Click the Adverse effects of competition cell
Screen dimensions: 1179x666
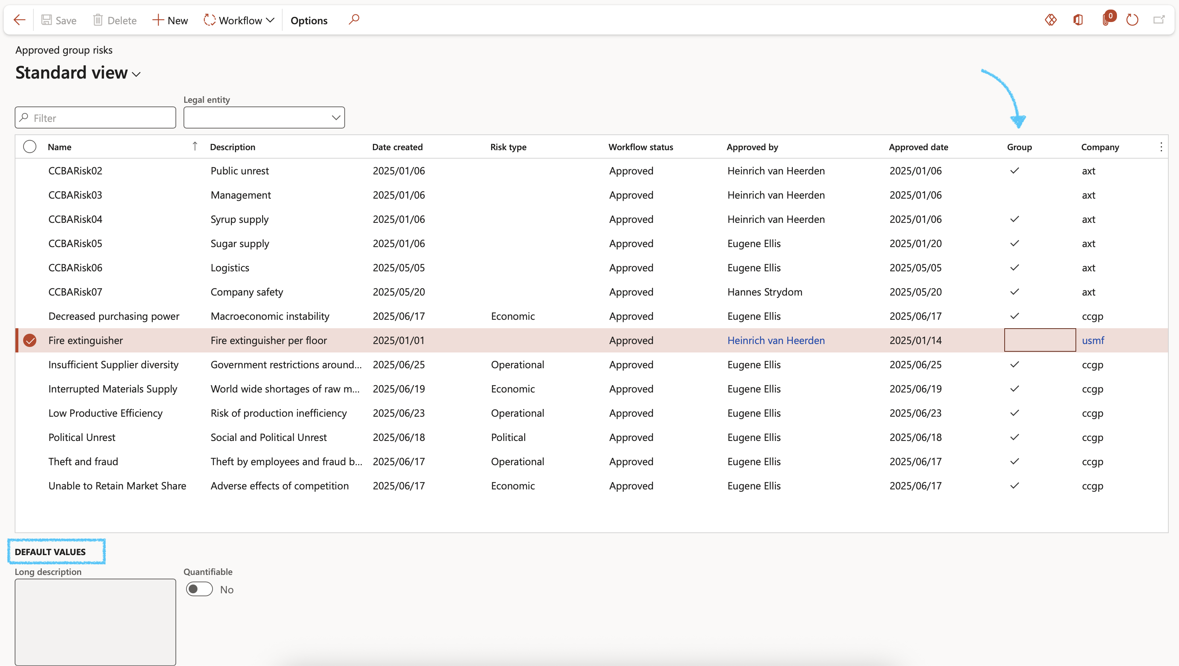(279, 486)
